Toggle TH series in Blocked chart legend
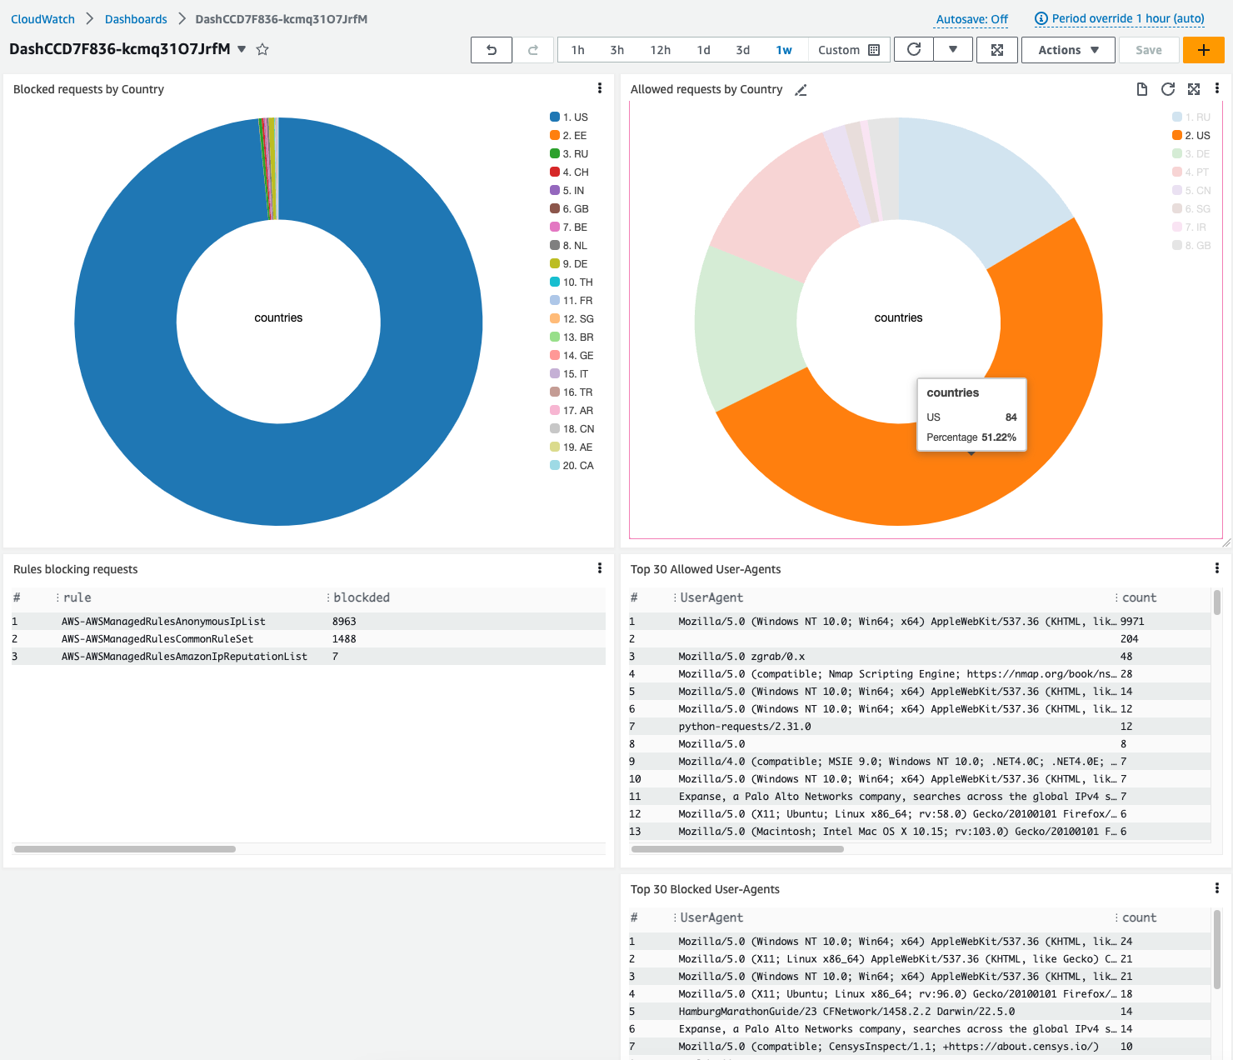This screenshot has width=1233, height=1060. (572, 282)
